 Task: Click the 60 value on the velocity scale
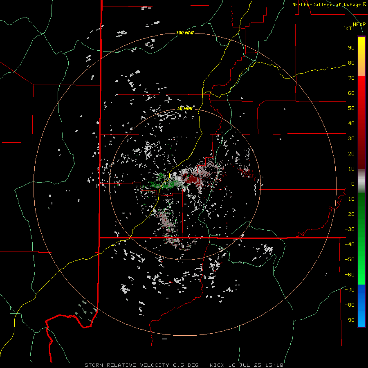tap(351, 93)
